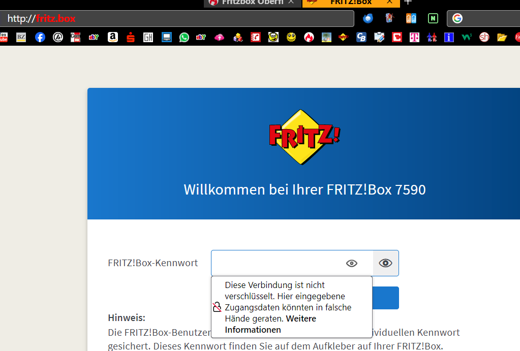Open the red flame bookmark
Screen dimensions: 520x351
click(309, 37)
